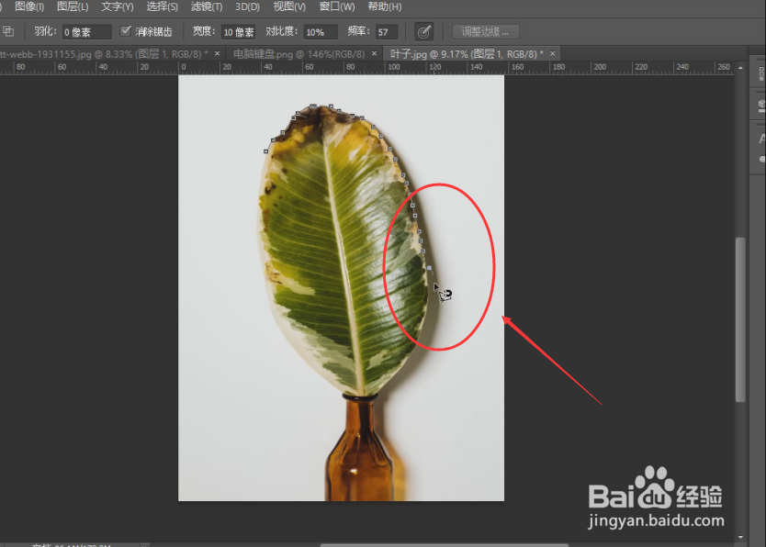766x547 pixels.
Task: Click the 调整边缘 refine edge button
Action: 486,32
